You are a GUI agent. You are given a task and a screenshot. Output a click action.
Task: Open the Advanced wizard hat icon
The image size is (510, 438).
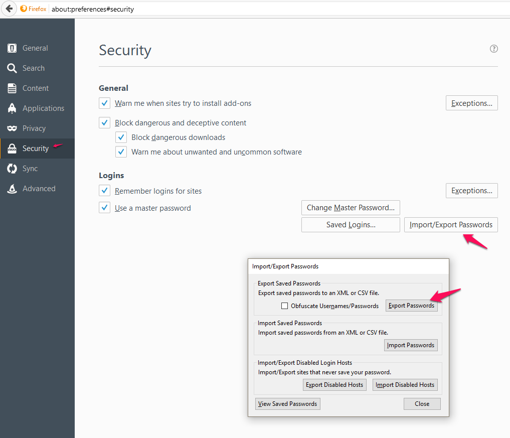(12, 189)
